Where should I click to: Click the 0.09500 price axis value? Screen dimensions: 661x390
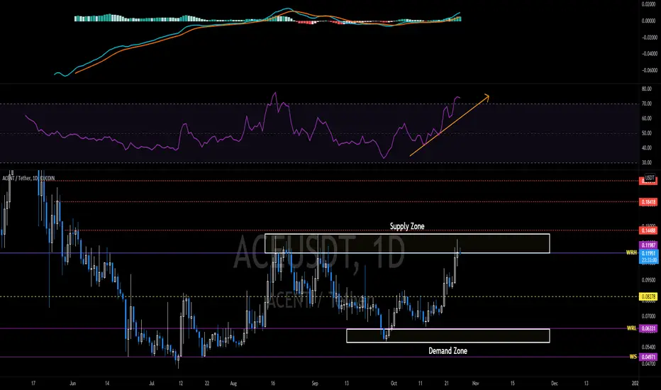click(x=649, y=280)
